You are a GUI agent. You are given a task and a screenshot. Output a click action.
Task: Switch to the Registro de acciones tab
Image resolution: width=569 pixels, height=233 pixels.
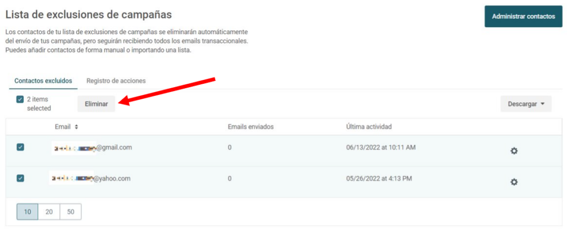pyautogui.click(x=116, y=80)
